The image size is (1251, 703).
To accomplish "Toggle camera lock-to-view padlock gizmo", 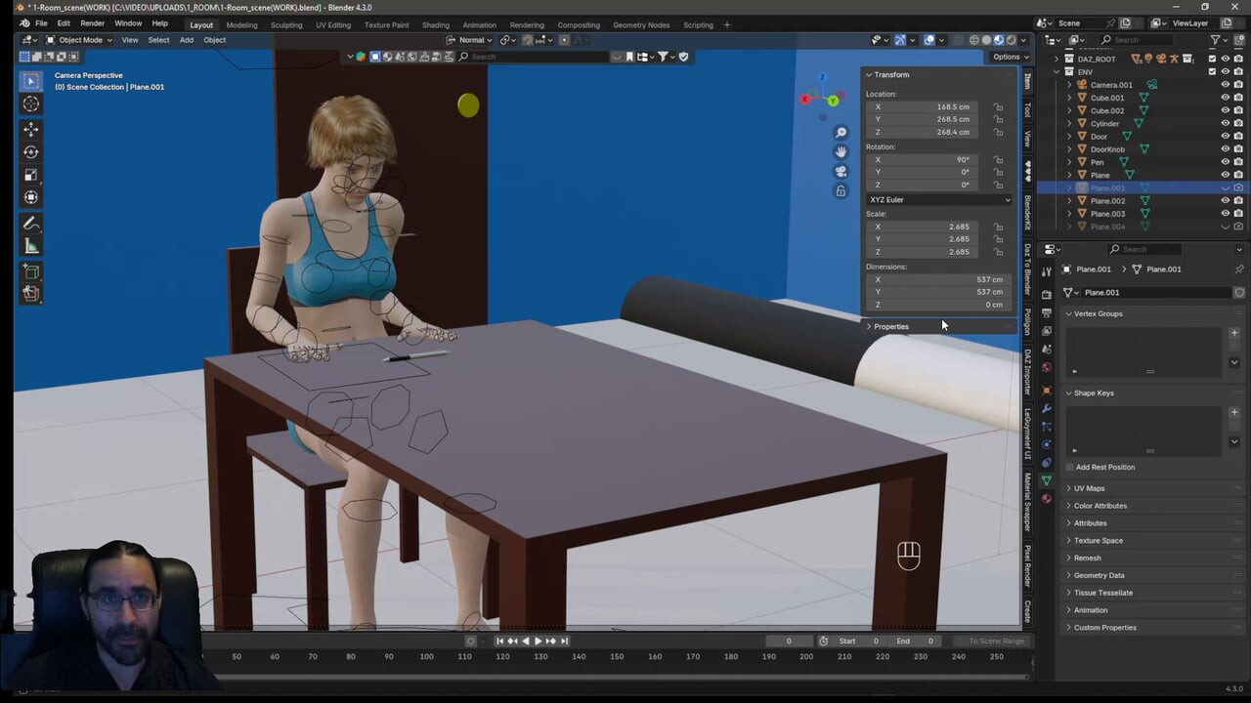I will (841, 191).
